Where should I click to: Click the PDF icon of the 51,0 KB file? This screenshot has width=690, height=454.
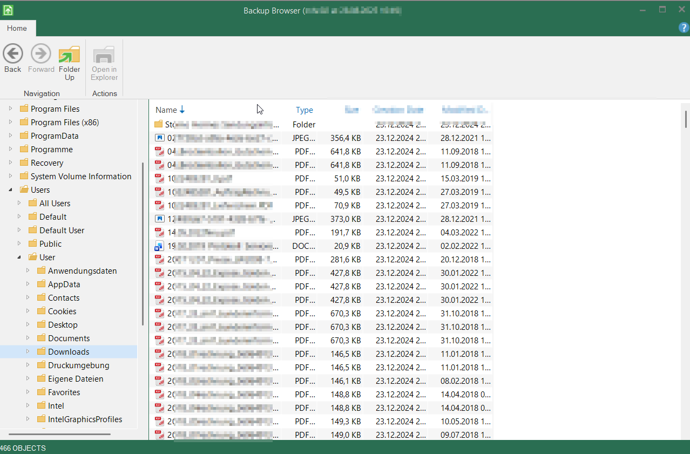click(159, 178)
